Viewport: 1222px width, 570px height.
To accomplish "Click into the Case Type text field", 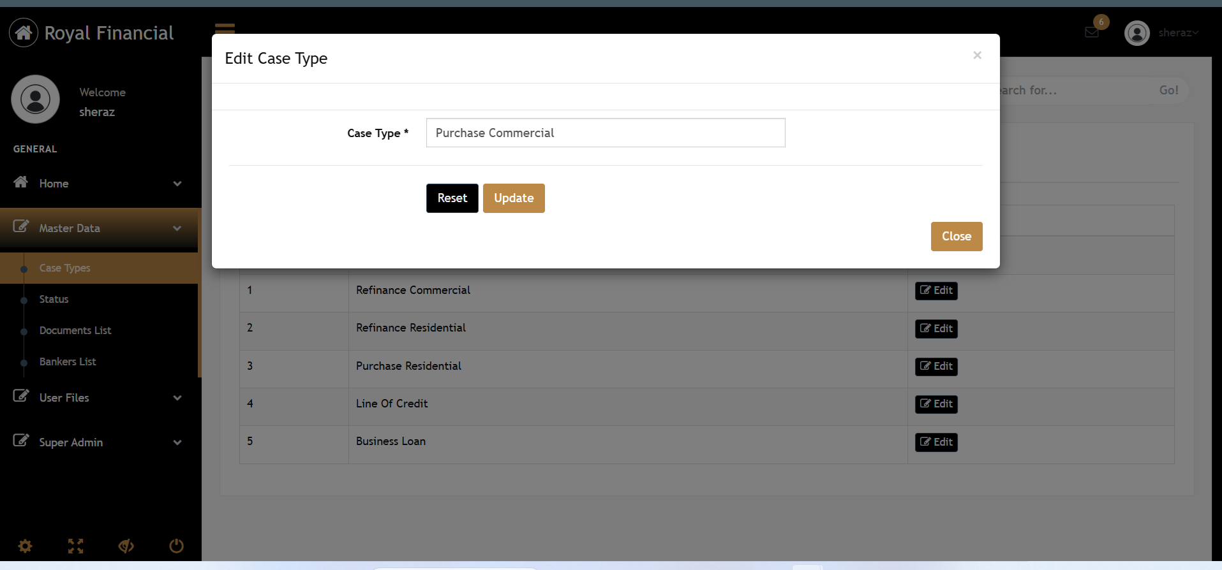I will (x=605, y=133).
